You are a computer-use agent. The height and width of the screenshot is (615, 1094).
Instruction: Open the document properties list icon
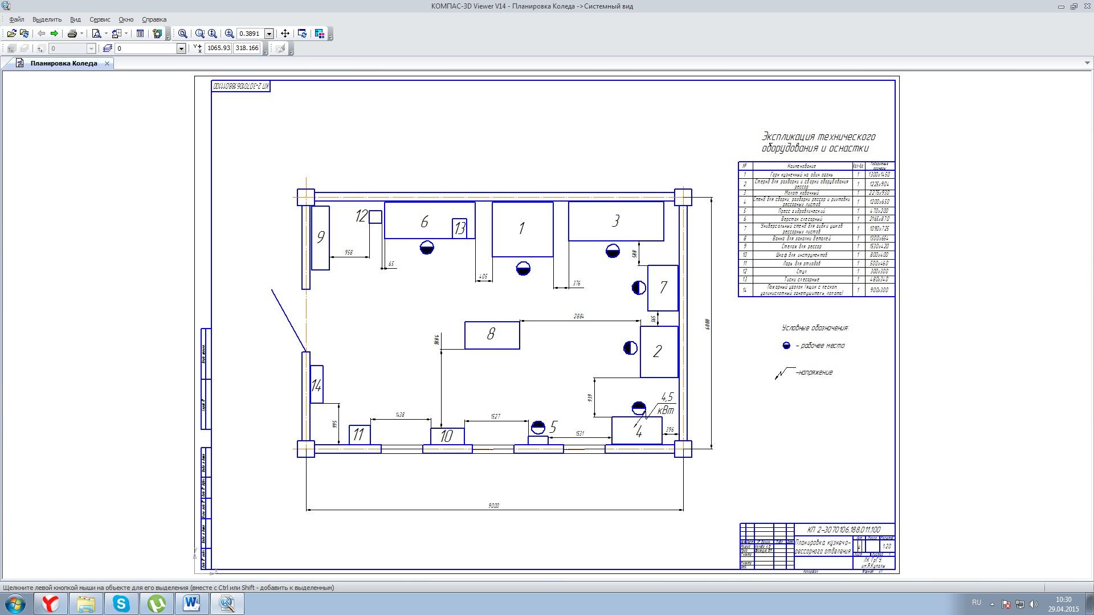(x=140, y=34)
